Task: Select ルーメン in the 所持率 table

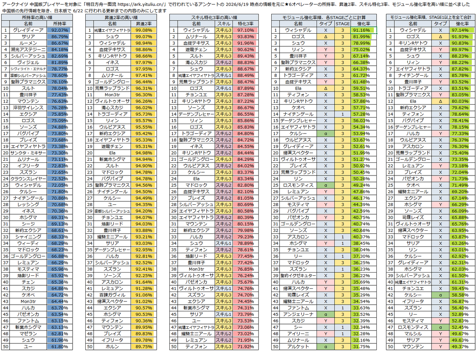Action: click(29, 43)
